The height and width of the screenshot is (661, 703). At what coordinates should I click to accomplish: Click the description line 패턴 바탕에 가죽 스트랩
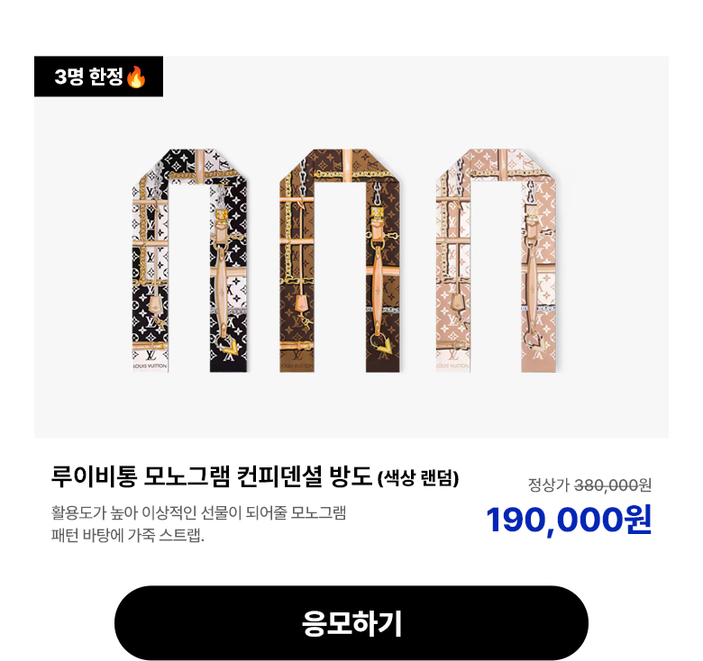[128, 535]
